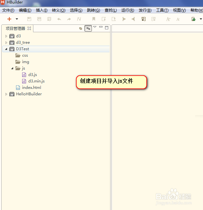Click the last edit location icon
This screenshot has width=203, height=210.
tap(144, 19)
